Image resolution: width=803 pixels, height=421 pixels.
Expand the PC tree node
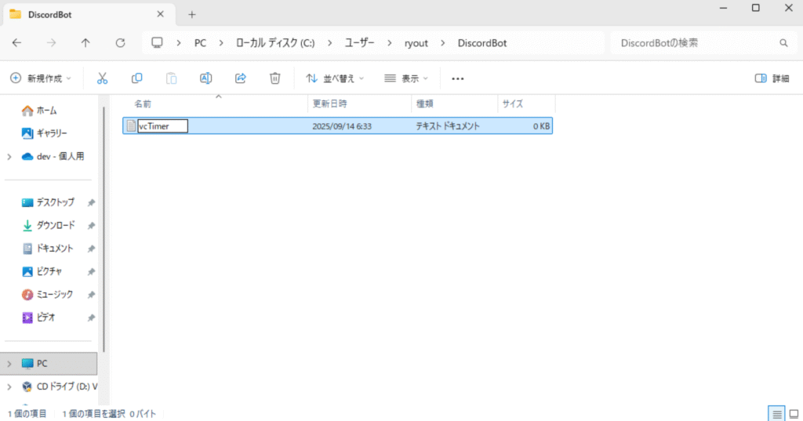pos(9,364)
